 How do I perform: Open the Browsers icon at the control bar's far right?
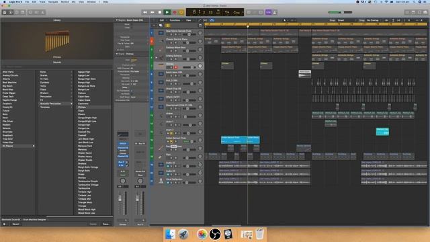point(425,12)
